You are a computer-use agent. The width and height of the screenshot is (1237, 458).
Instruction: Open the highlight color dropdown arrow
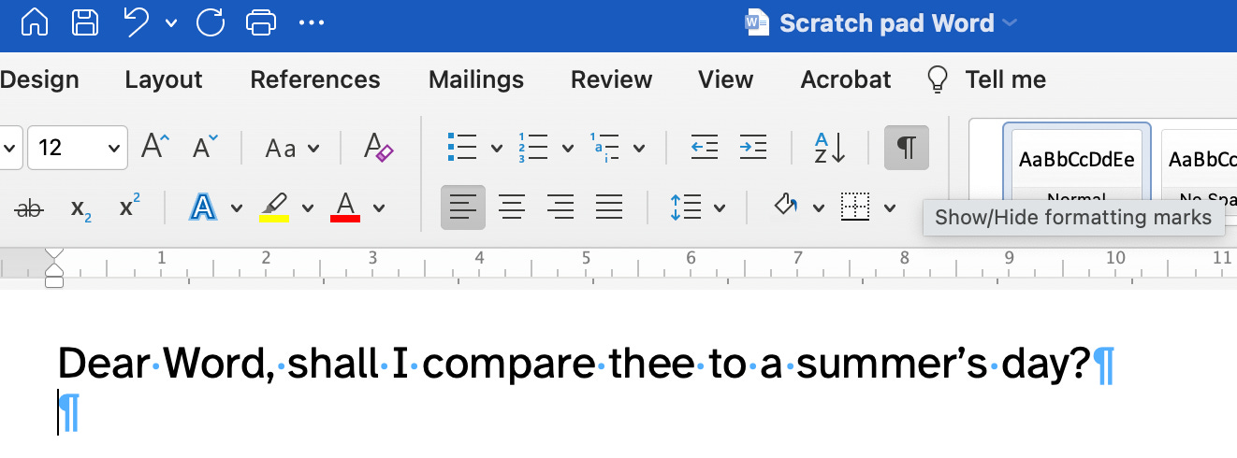[308, 208]
